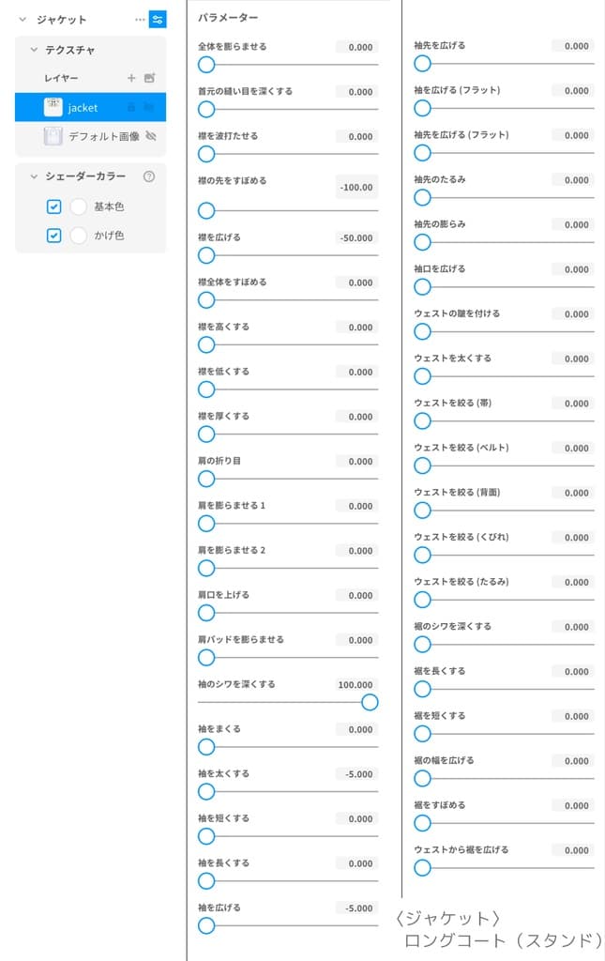This screenshot has width=605, height=961.
Task: Select the デフォルト画像 layer
Action: (x=103, y=136)
